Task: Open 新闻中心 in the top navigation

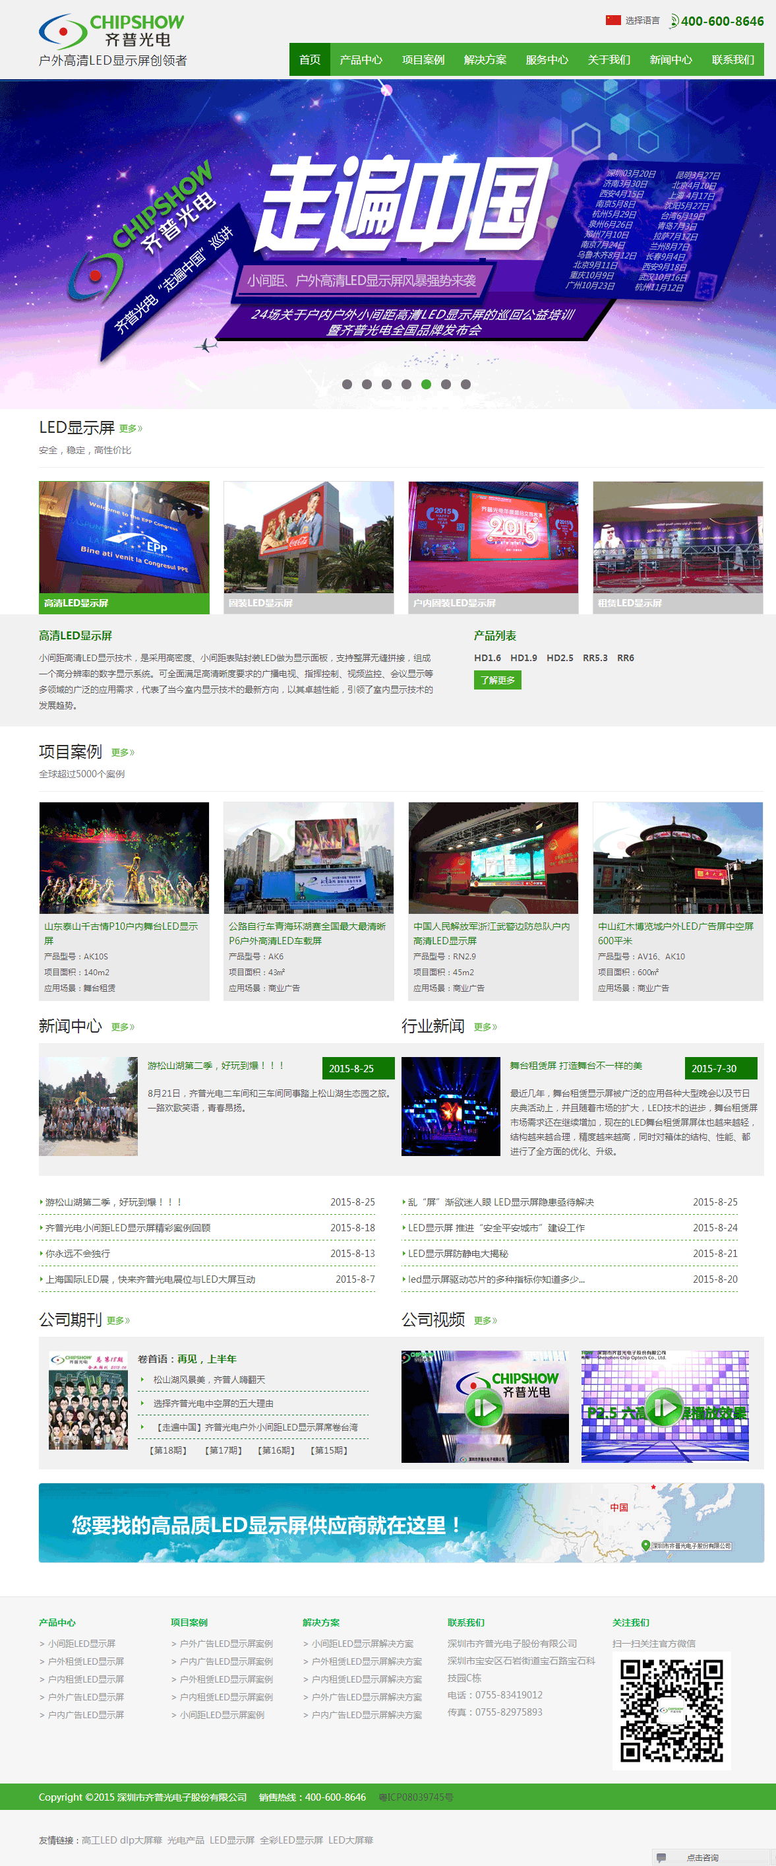Action: pyautogui.click(x=671, y=59)
